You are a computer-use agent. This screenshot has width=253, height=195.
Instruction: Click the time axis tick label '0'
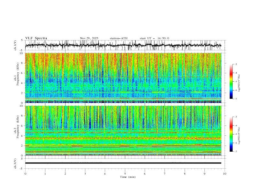point(25,174)
